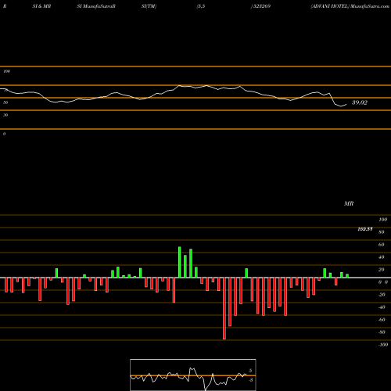The width and height of the screenshot is (391, 391).
Task: Click the ADVANI HOTEL MunafaSutra.com title
Action: 350,6
